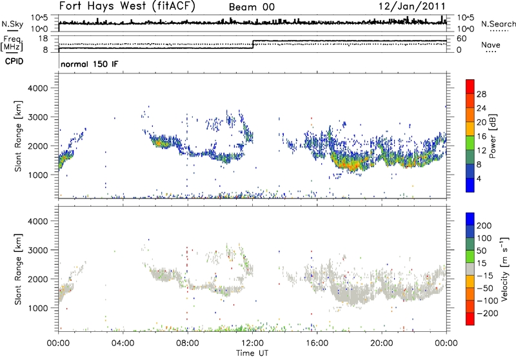This screenshot has height=357, width=516.
Task: Click the "12:00" time axis label
Action: click(x=252, y=343)
